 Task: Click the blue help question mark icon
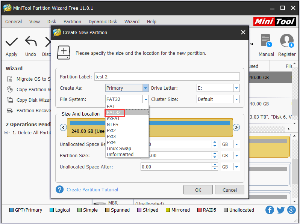[60, 189]
